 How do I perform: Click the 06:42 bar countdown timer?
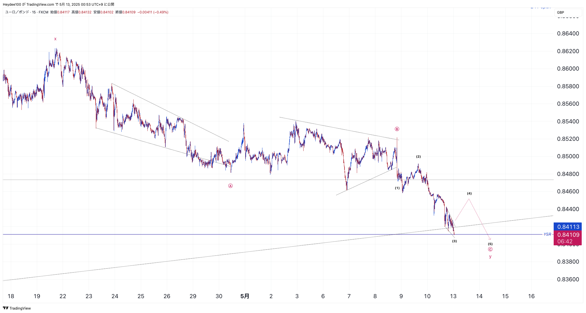click(565, 241)
